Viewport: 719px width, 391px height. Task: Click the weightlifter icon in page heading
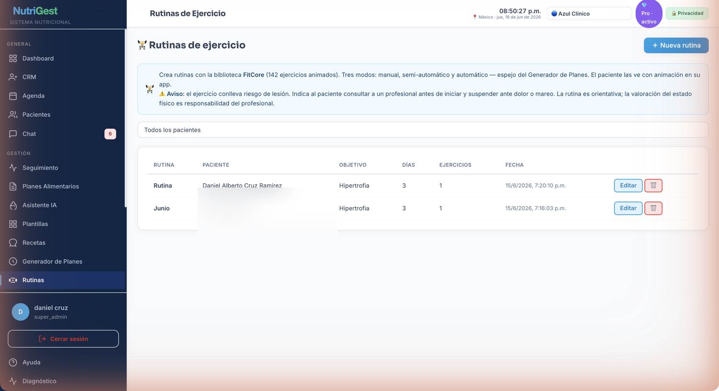[142, 45]
